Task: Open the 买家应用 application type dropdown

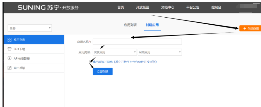Action: point(115,52)
